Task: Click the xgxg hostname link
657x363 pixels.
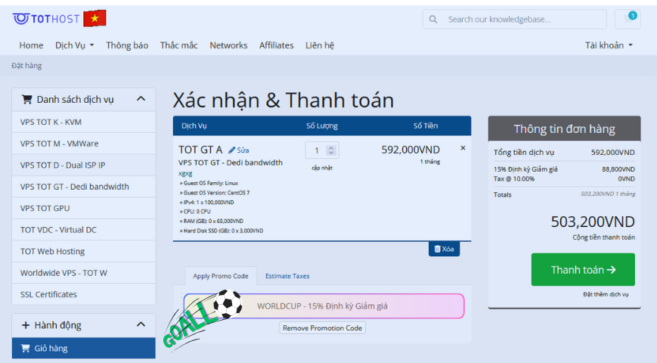Action: tap(185, 173)
